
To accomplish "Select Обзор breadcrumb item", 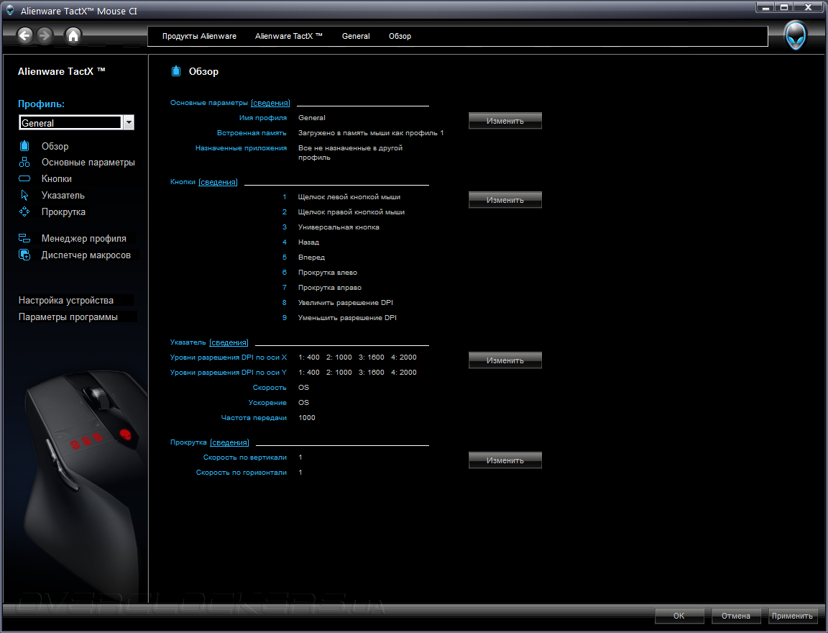I will [400, 36].
